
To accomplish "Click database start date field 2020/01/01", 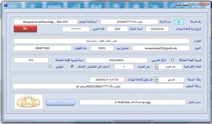I will click(157, 29).
